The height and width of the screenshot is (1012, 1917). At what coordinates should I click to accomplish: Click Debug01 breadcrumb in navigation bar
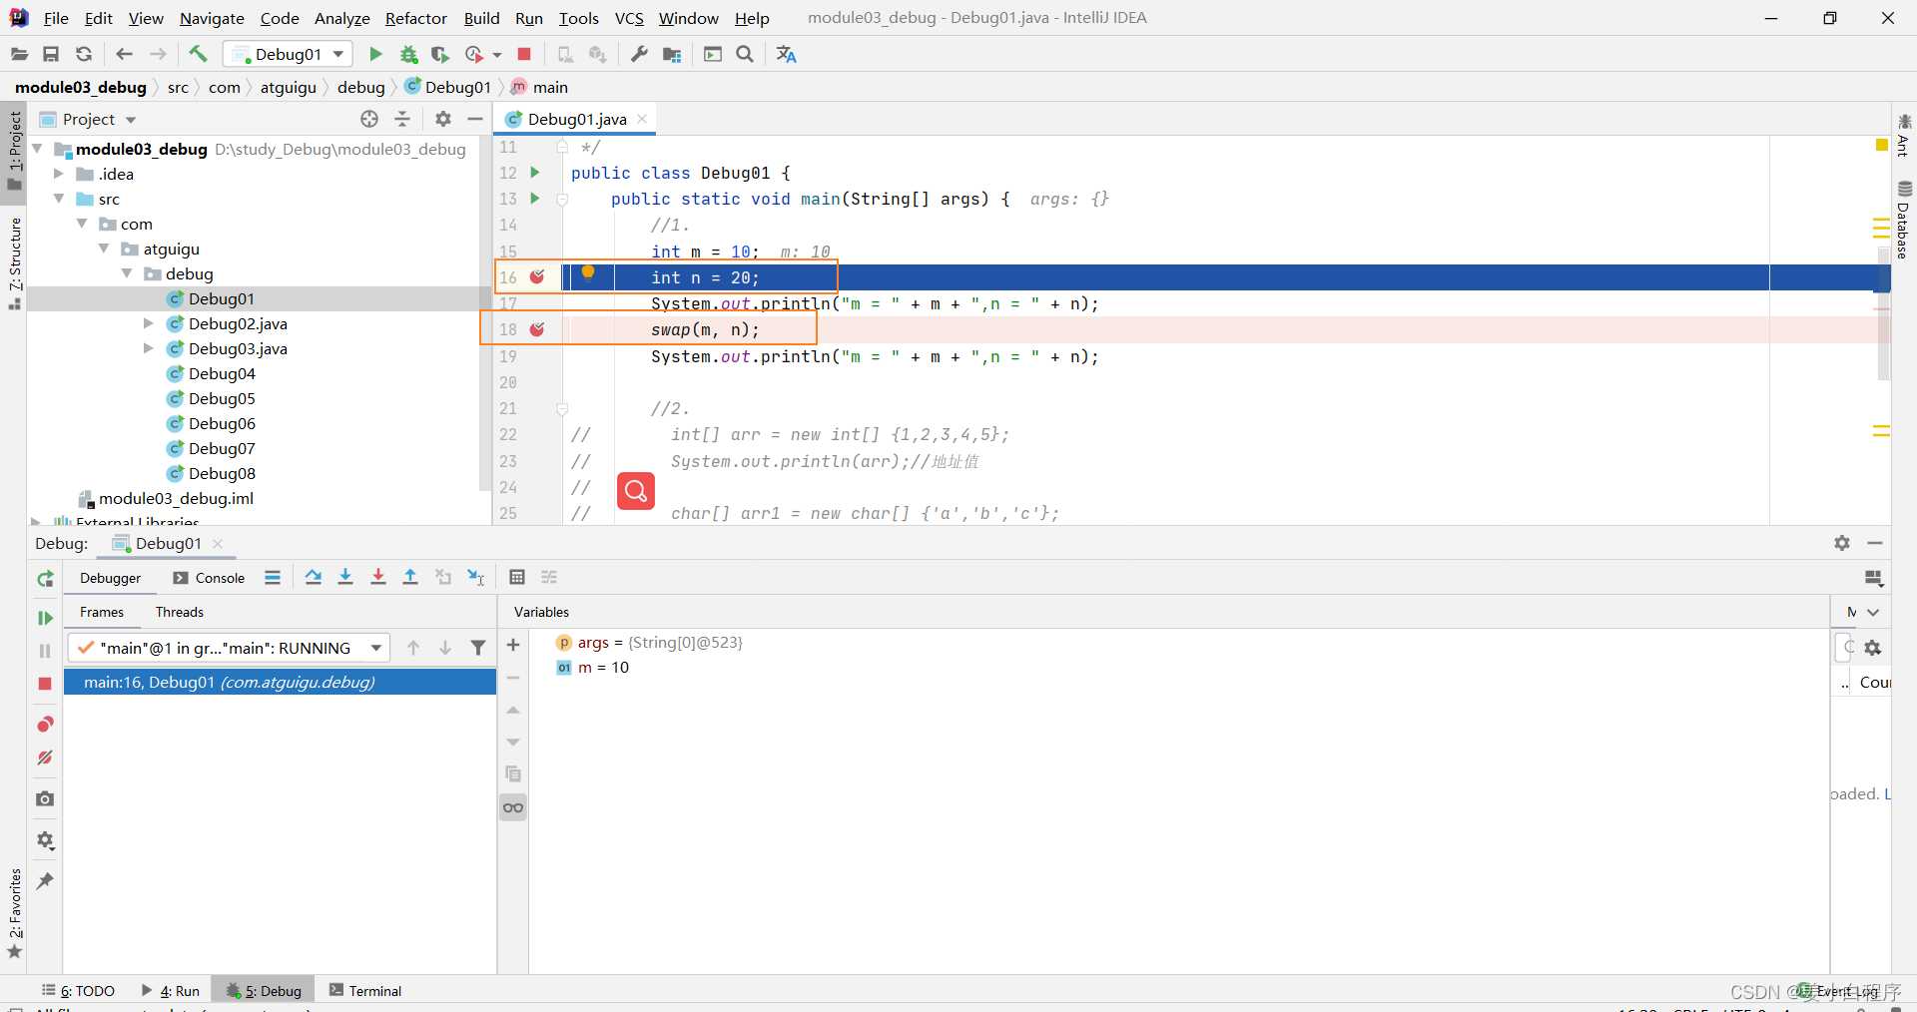448,87
